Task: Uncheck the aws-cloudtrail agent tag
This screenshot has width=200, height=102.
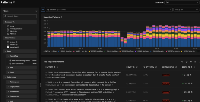Action: tap(10, 64)
